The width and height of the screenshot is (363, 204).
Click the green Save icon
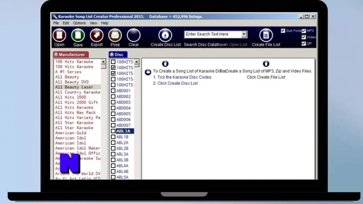[x=78, y=35]
